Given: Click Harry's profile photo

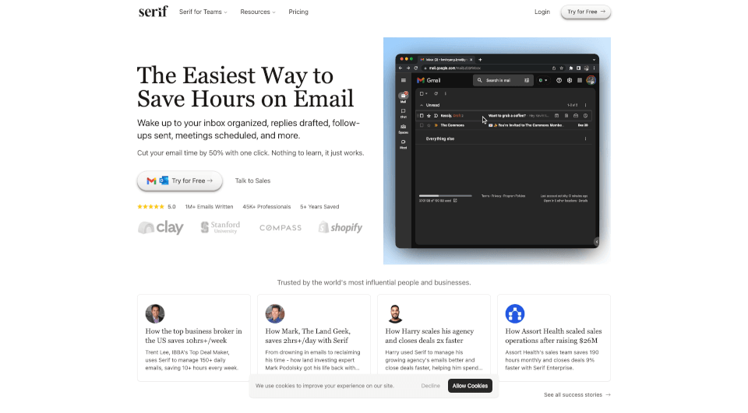Looking at the screenshot, I should 395,314.
